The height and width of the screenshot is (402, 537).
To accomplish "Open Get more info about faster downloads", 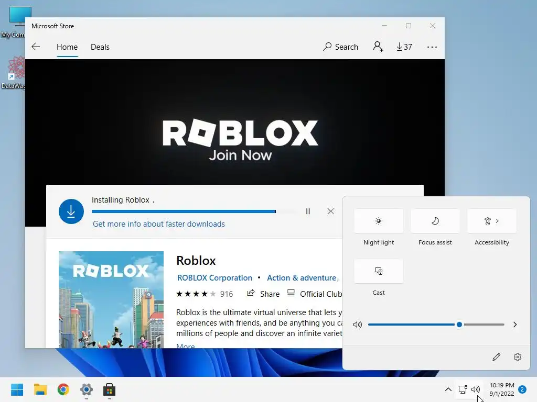I will [x=159, y=224].
